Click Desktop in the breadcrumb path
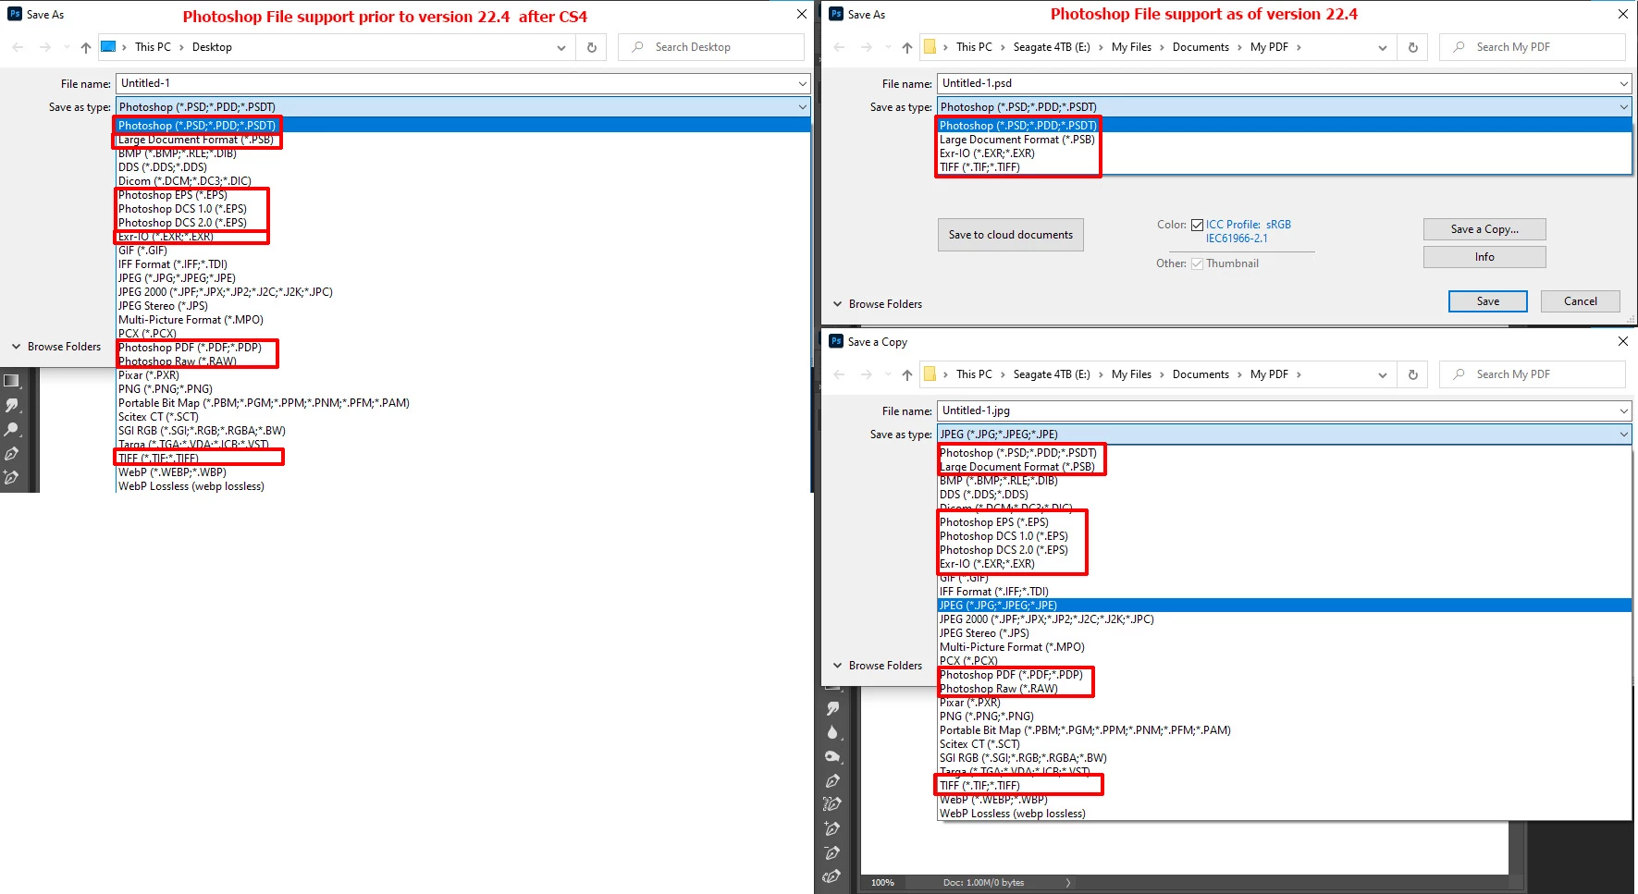The height and width of the screenshot is (894, 1638). point(212,47)
